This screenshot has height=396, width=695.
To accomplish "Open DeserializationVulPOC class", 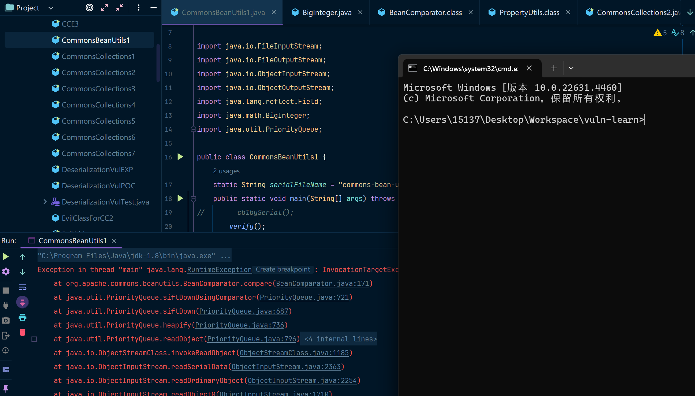I will click(98, 185).
